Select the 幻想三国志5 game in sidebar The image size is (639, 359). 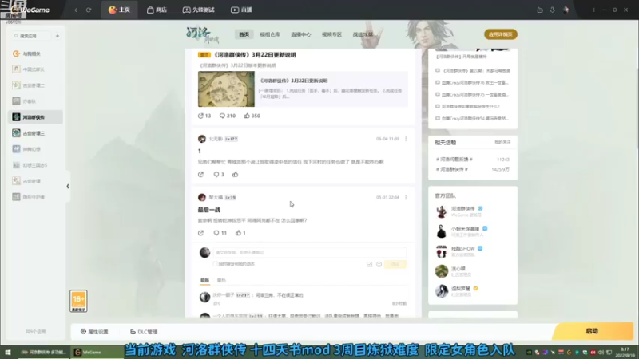36,165
